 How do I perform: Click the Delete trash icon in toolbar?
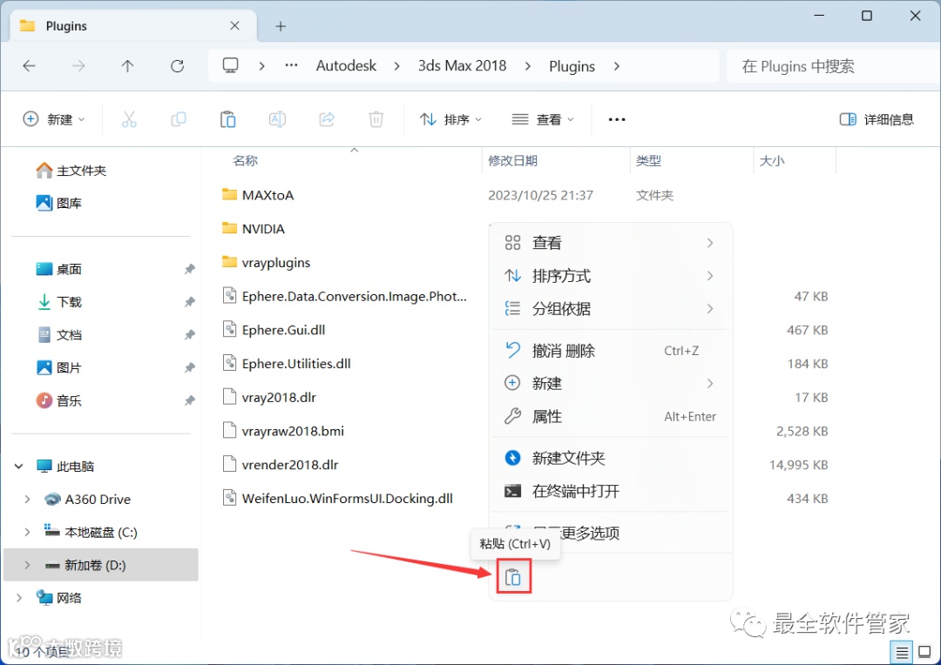coord(376,119)
